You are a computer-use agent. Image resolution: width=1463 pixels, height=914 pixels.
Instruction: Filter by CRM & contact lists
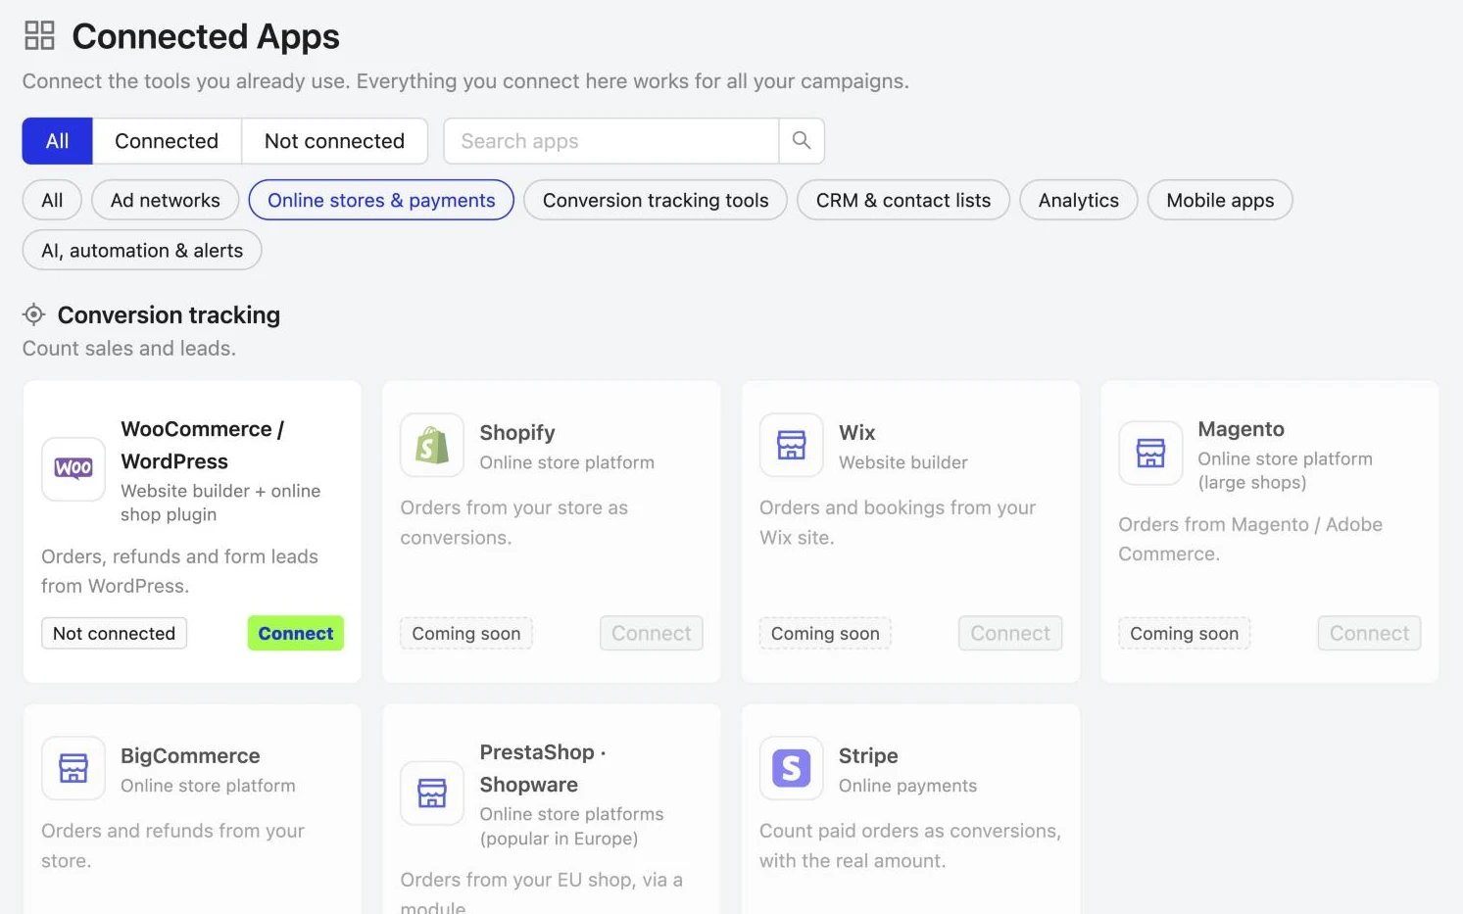coord(903,200)
